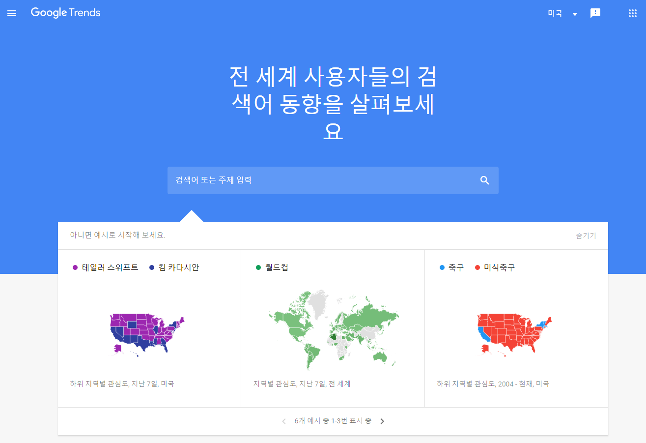
Task: Click the light blue dot beside 축구
Action: point(442,267)
